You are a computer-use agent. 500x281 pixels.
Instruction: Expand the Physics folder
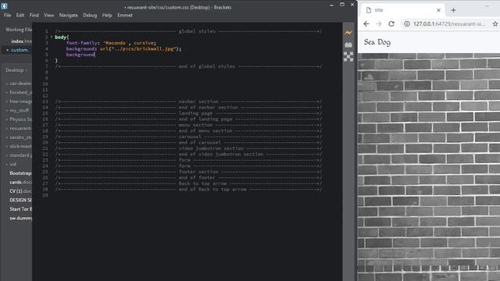click(7, 119)
